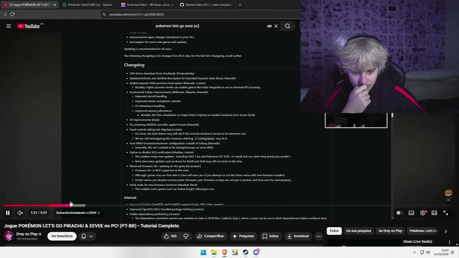
Task: Close the Pokémon Let's Go YouTube tab
Action: pyautogui.click(x=55, y=5)
